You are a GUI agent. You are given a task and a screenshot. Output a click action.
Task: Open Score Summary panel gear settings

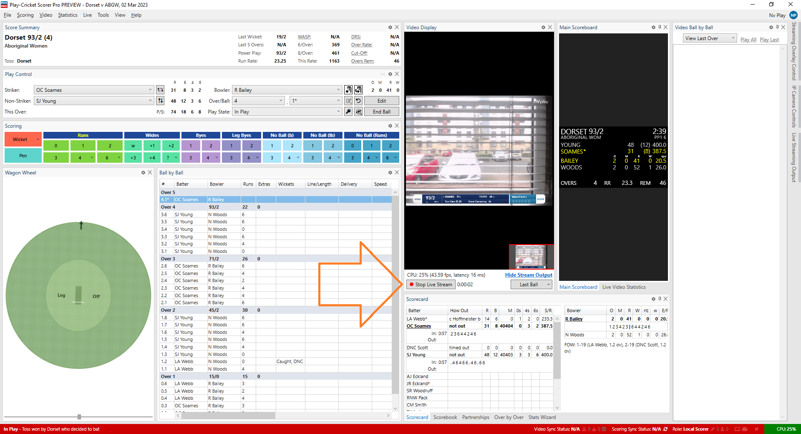[x=390, y=28]
